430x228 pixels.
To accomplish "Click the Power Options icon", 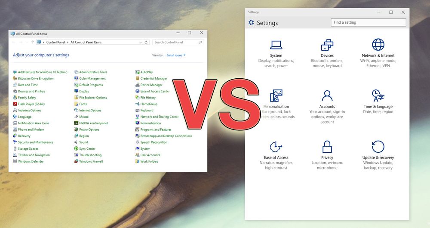I will pyautogui.click(x=76, y=129).
